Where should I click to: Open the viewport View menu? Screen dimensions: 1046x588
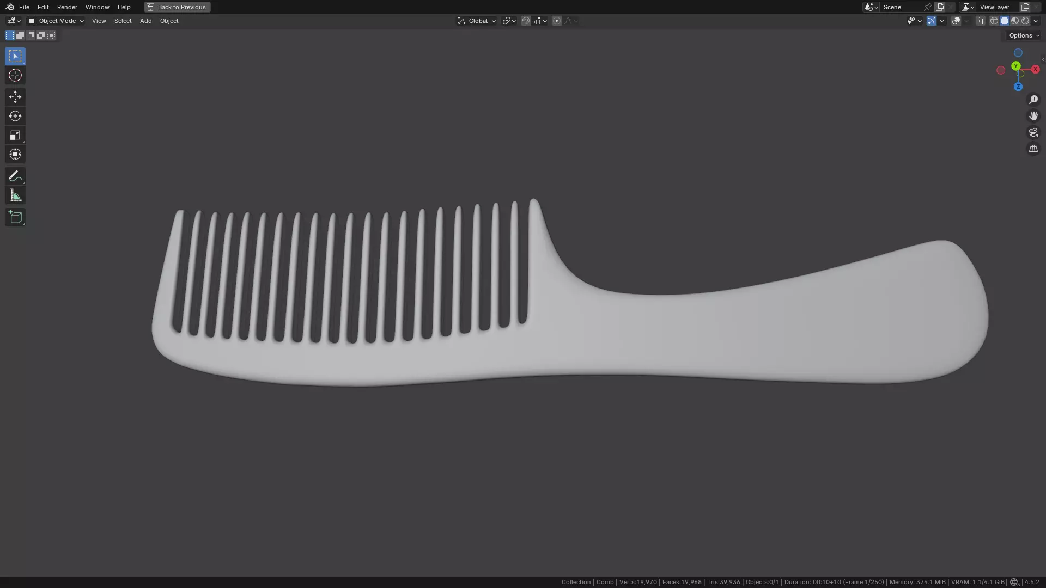click(99, 21)
